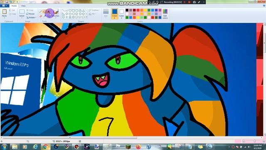266x150 pixels.
Task: Click the zoom in plus button
Action: point(264,141)
